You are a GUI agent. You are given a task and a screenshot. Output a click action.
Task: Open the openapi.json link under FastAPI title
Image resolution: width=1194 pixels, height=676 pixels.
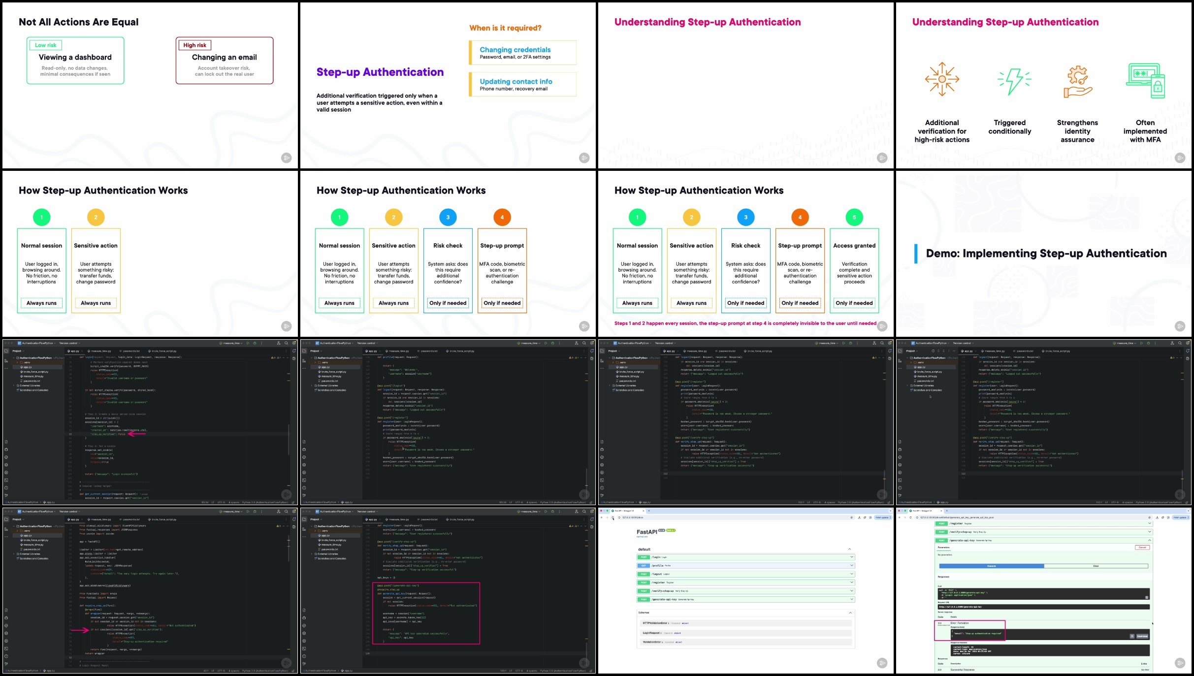tap(642, 537)
